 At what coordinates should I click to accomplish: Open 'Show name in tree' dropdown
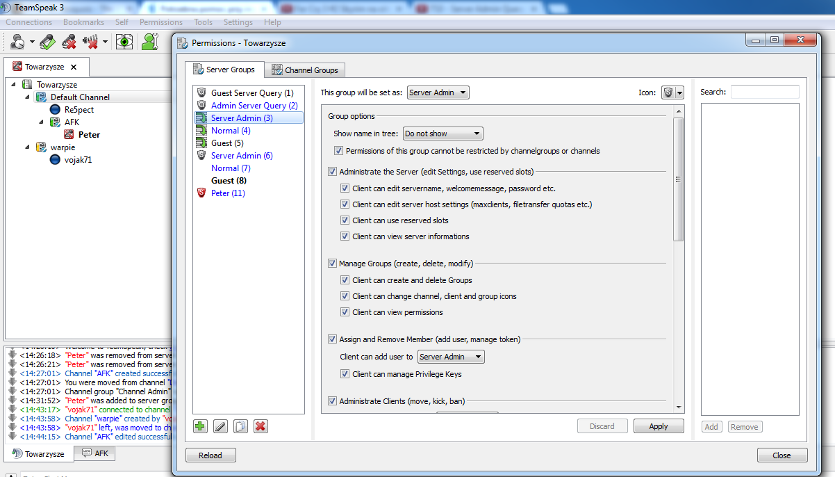point(443,134)
